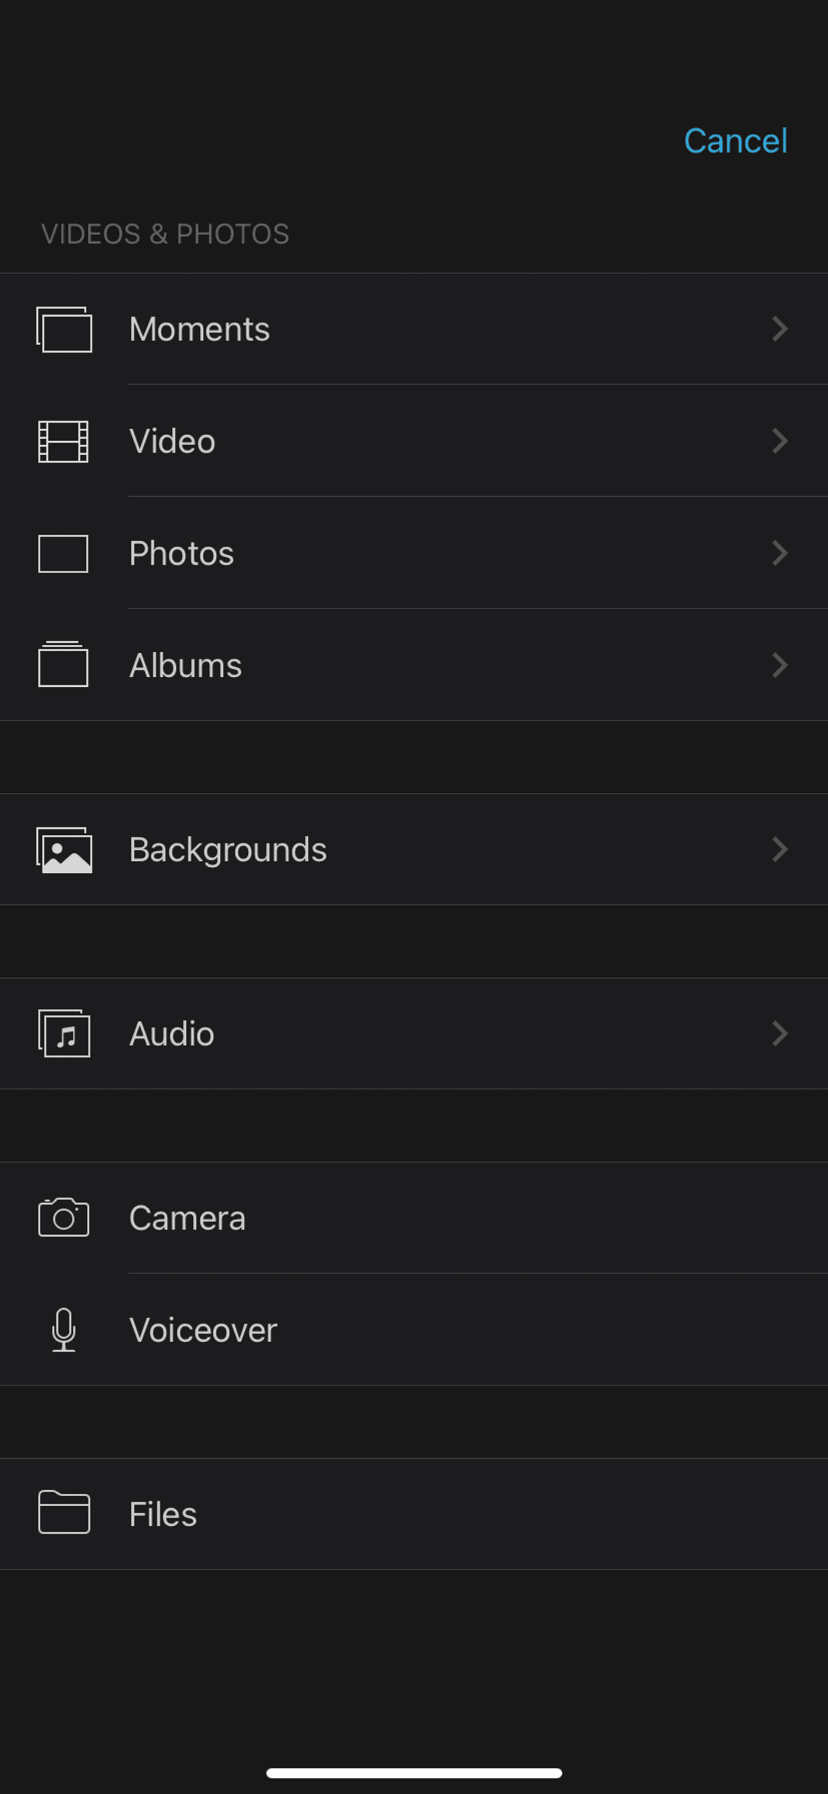
Task: Tap the Albums stack icon
Action: point(63,664)
